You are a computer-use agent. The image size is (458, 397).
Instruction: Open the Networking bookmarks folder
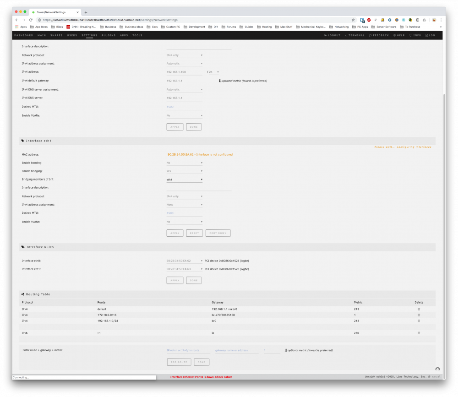point(339,27)
